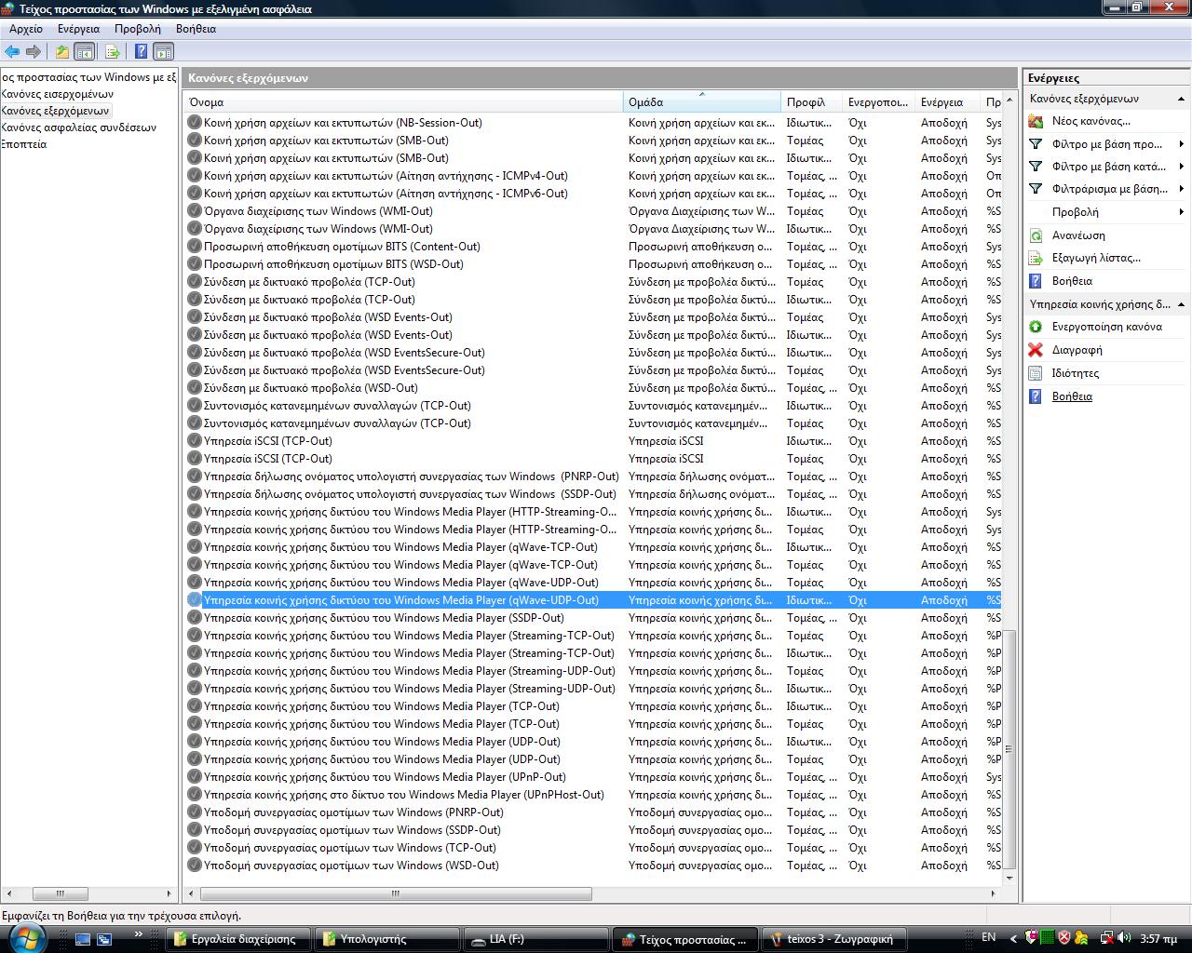The height and width of the screenshot is (953, 1192).
Task: Click the Εξαγωγή λίστας icon in actions pane
Action: pos(1036,258)
